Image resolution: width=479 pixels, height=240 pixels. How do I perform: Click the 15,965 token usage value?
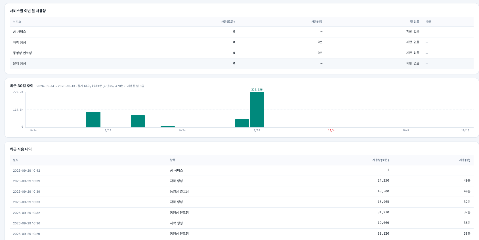point(383,202)
